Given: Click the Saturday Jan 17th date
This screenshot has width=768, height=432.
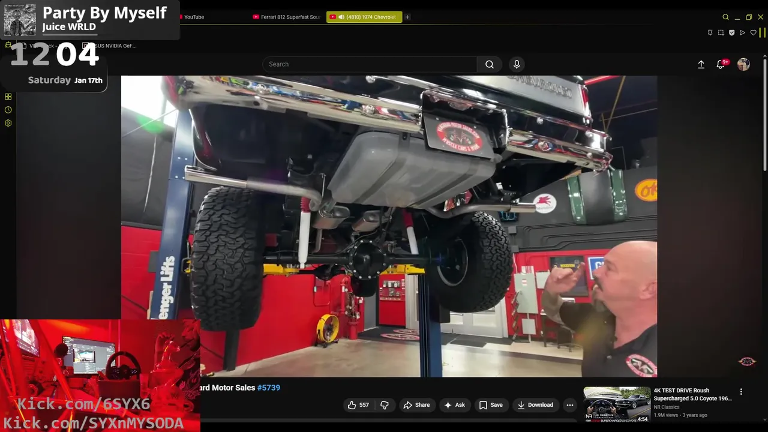Looking at the screenshot, I should 65,80.
